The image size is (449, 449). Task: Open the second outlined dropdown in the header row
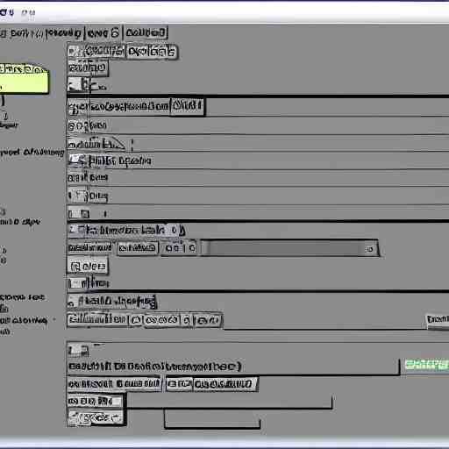[152, 52]
